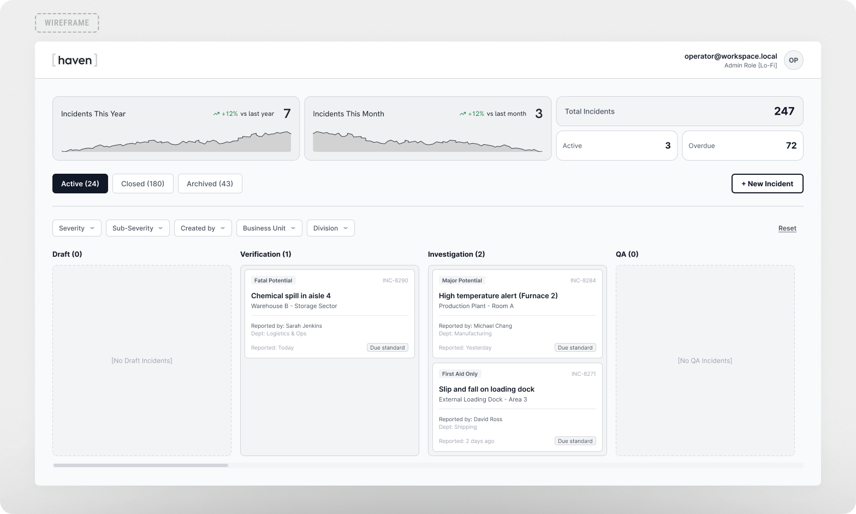Expand the Business Unit dropdown
Screen dimensions: 856x514
(269, 228)
